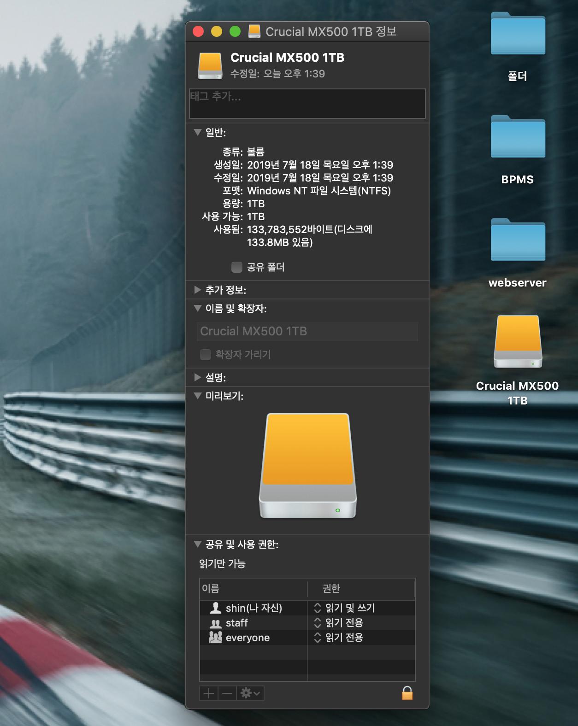
Task: Select the webserver desktop folder
Action: coord(518,240)
